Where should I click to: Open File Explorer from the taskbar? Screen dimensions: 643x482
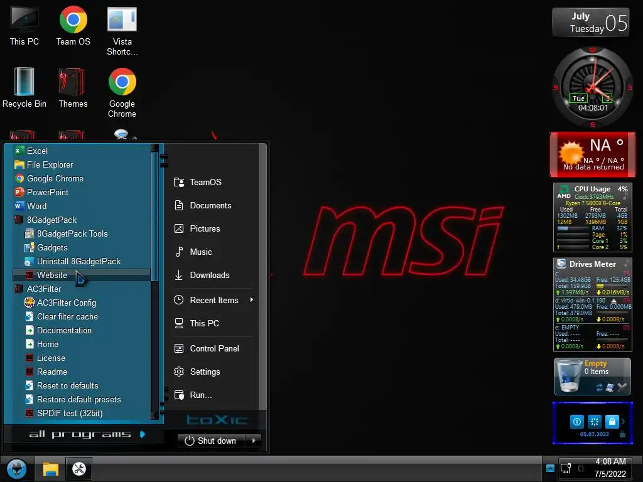[x=51, y=468]
